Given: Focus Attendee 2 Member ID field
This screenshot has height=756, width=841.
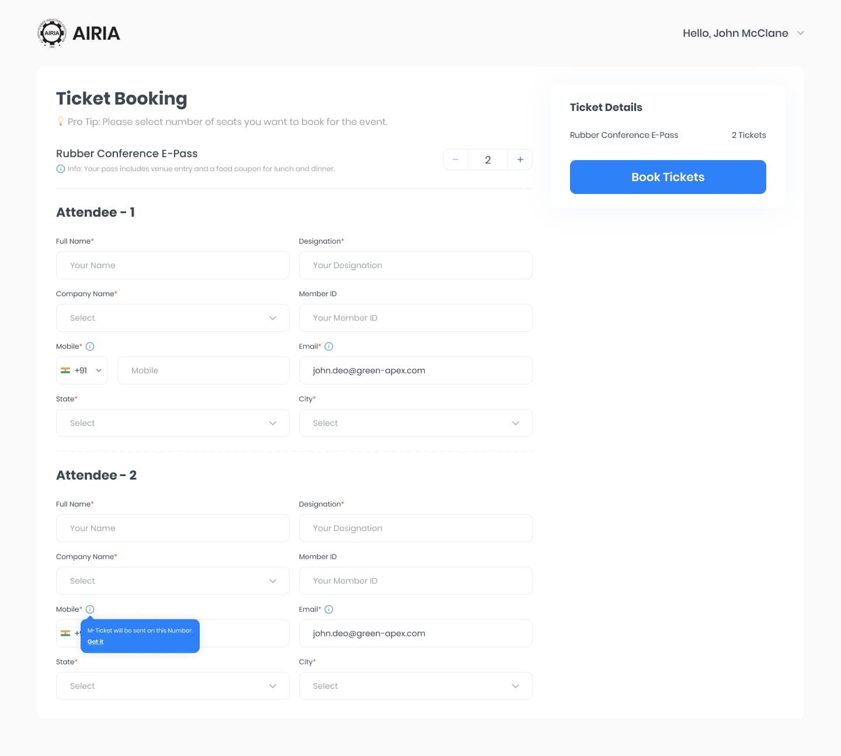Looking at the screenshot, I should click(x=415, y=581).
